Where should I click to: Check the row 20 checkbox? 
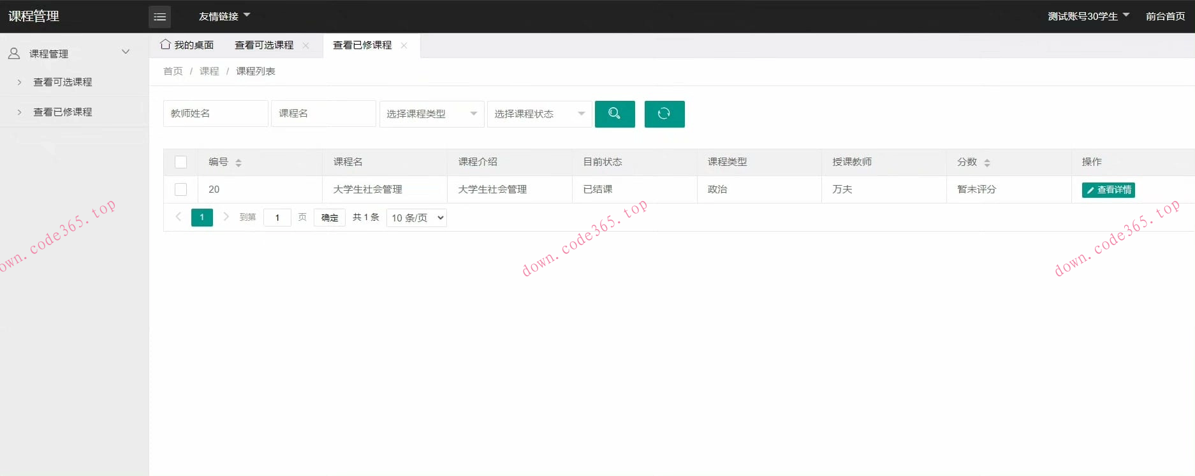[x=181, y=190]
